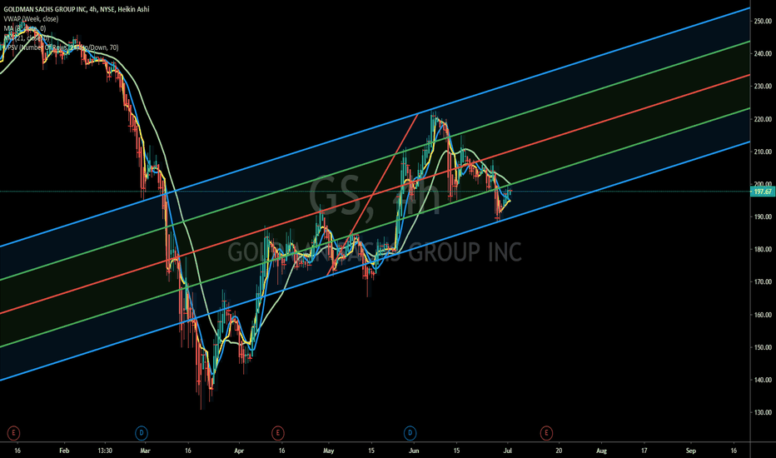Click the 140.00 price axis label
776x458 pixels.
tap(763, 381)
